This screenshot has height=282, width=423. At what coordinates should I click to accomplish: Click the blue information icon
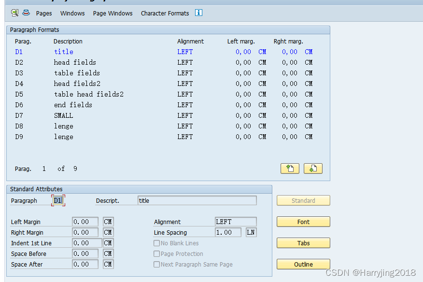pos(198,13)
